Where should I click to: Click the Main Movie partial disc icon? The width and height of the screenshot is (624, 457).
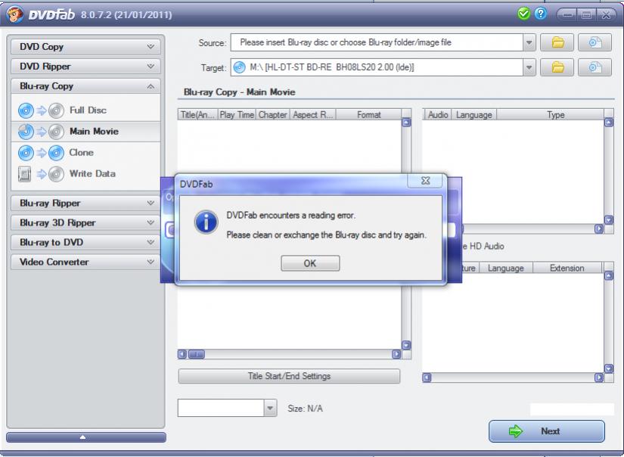pos(26,132)
